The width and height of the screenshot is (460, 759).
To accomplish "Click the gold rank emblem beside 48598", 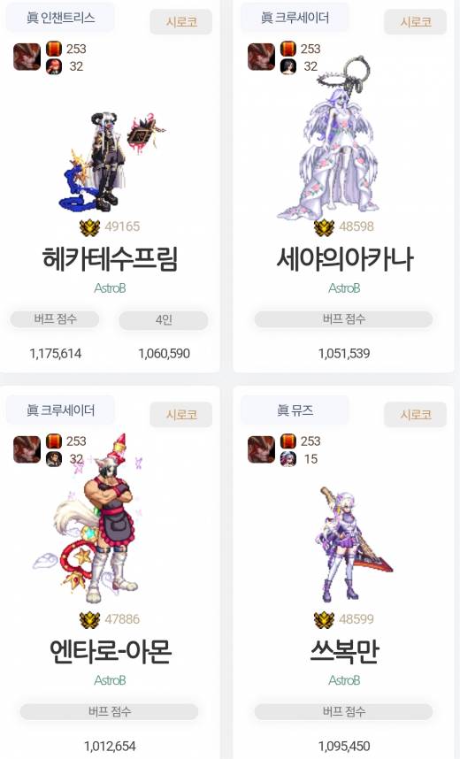I will 324,226.
